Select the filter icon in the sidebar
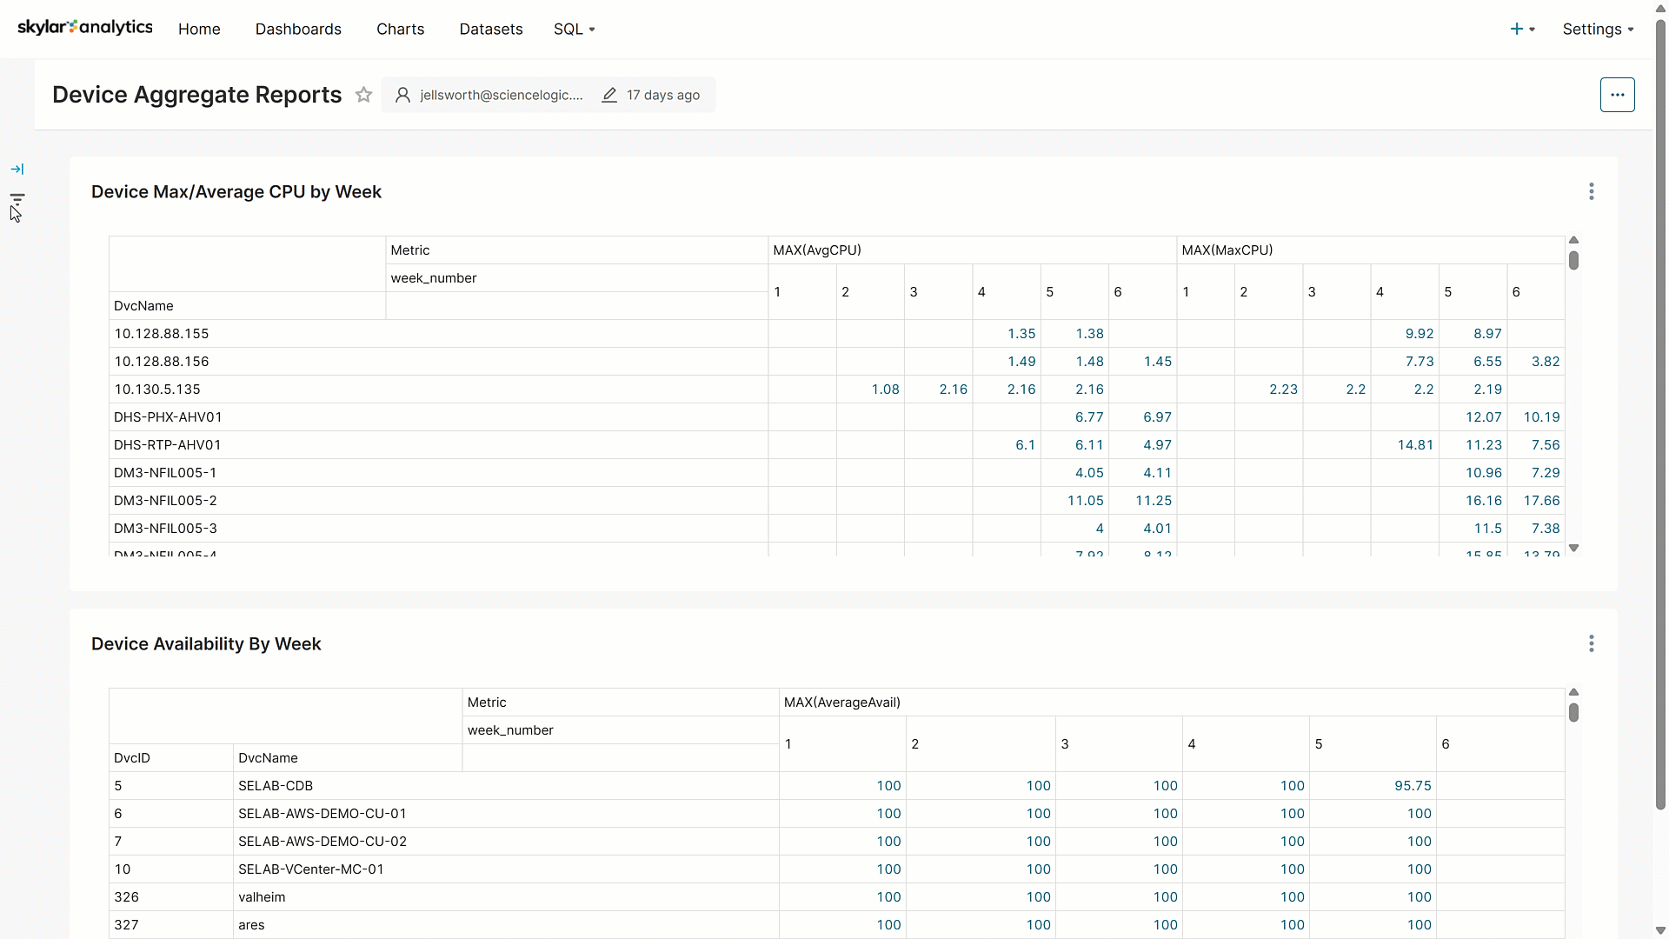Image resolution: width=1669 pixels, height=939 pixels. [17, 198]
